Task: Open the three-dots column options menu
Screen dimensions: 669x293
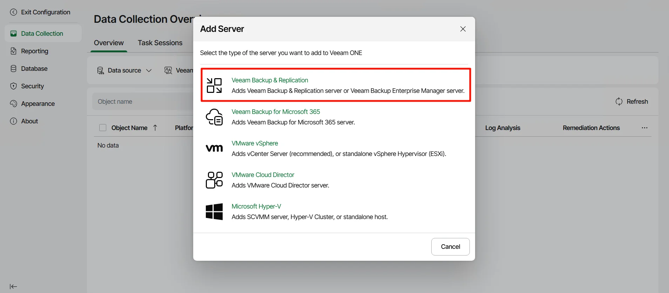Action: coord(644,128)
